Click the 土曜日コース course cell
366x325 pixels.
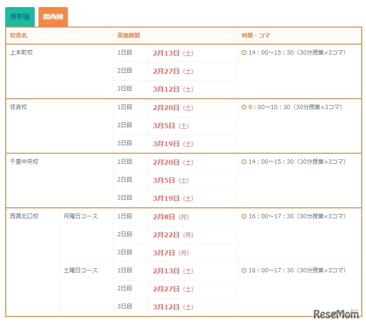(81, 270)
